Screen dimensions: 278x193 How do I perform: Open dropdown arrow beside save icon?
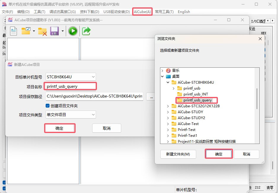click(x=63, y=31)
